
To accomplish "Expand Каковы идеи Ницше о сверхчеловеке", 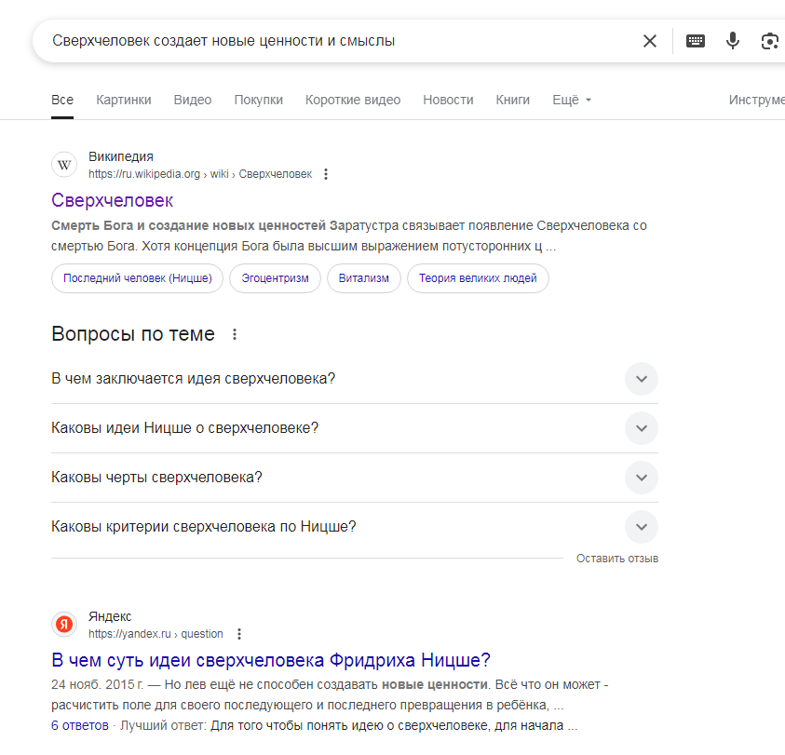I will [355, 428].
